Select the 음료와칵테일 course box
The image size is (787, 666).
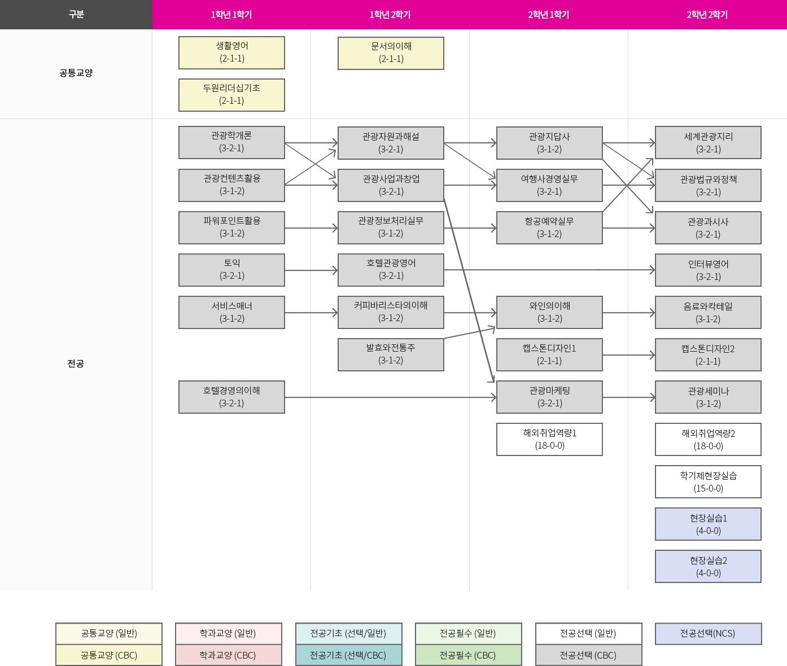click(x=708, y=312)
